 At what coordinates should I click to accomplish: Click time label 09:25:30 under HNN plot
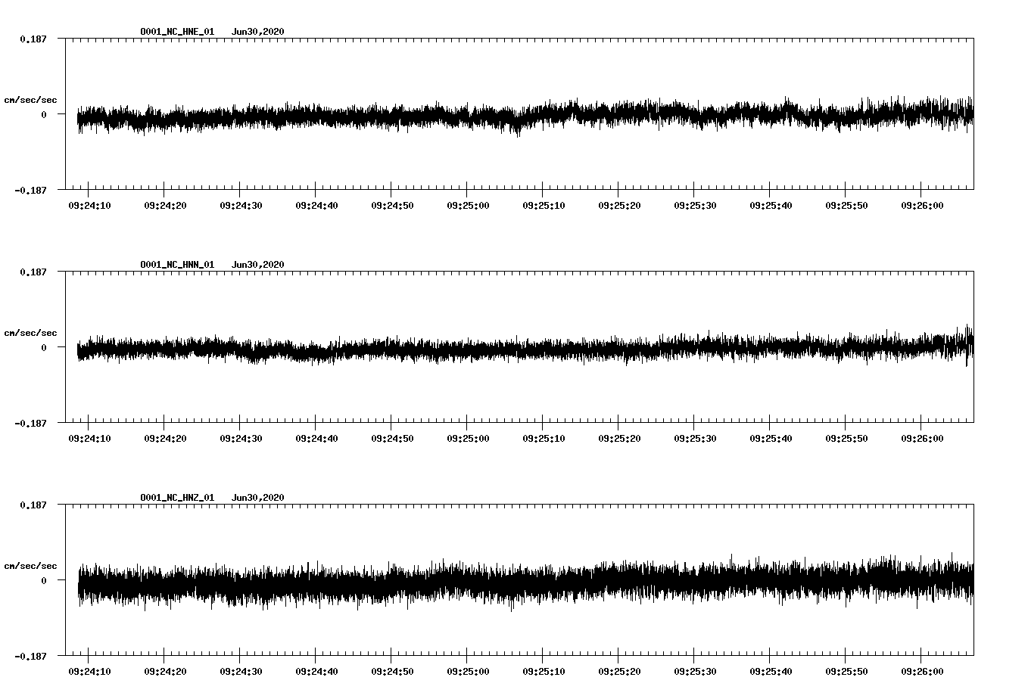tap(695, 438)
